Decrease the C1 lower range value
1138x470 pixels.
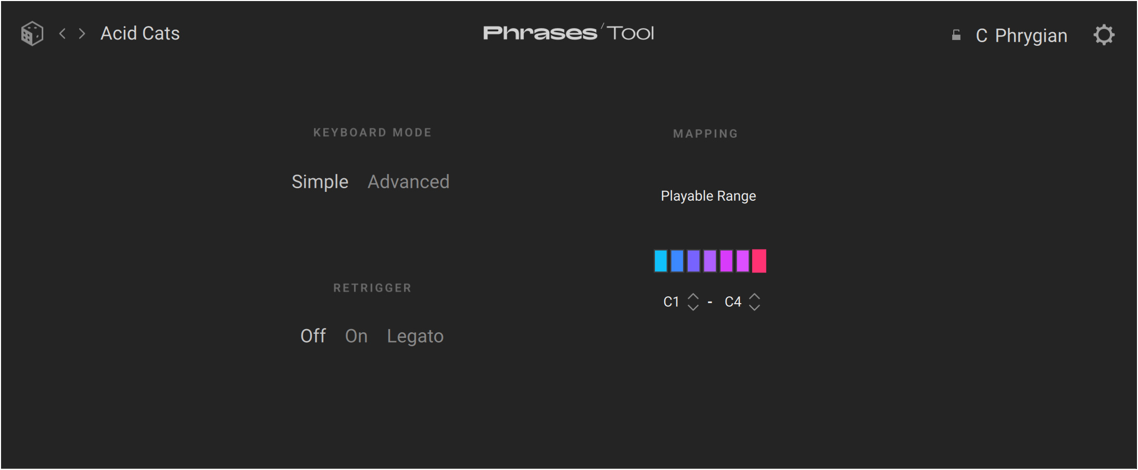point(693,308)
